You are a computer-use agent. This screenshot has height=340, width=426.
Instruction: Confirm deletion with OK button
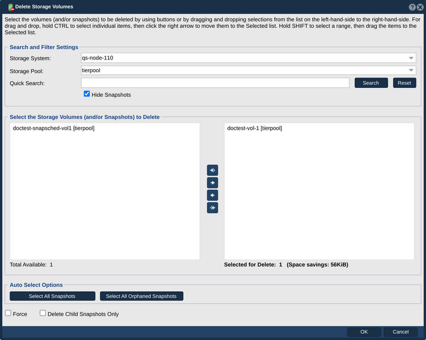364,331
